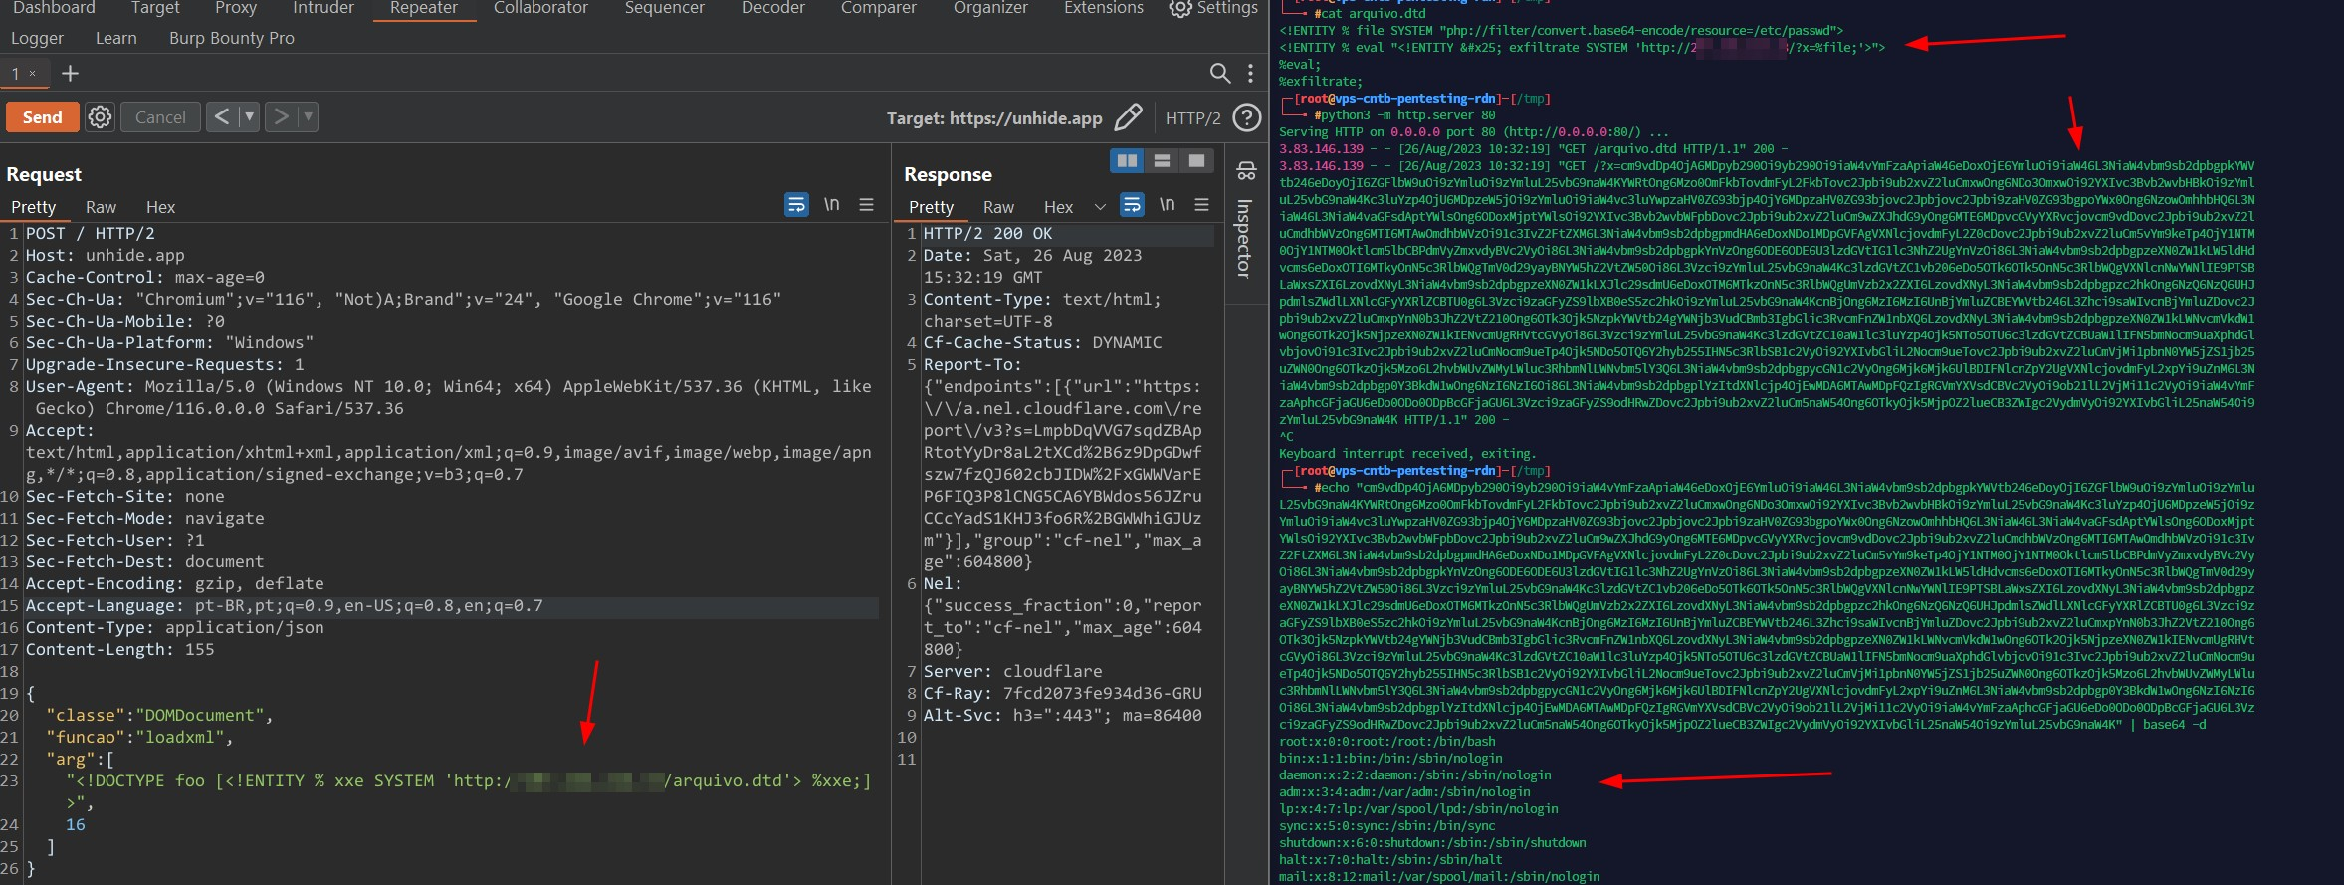This screenshot has height=885, width=2344.
Task: Click the Target: https://unhide.app text
Action: (x=994, y=118)
